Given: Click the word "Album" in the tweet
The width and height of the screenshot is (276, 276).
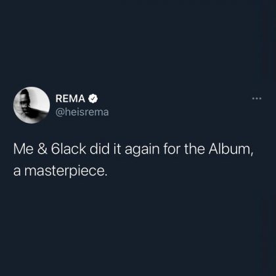Looking at the screenshot, I should (229, 149).
